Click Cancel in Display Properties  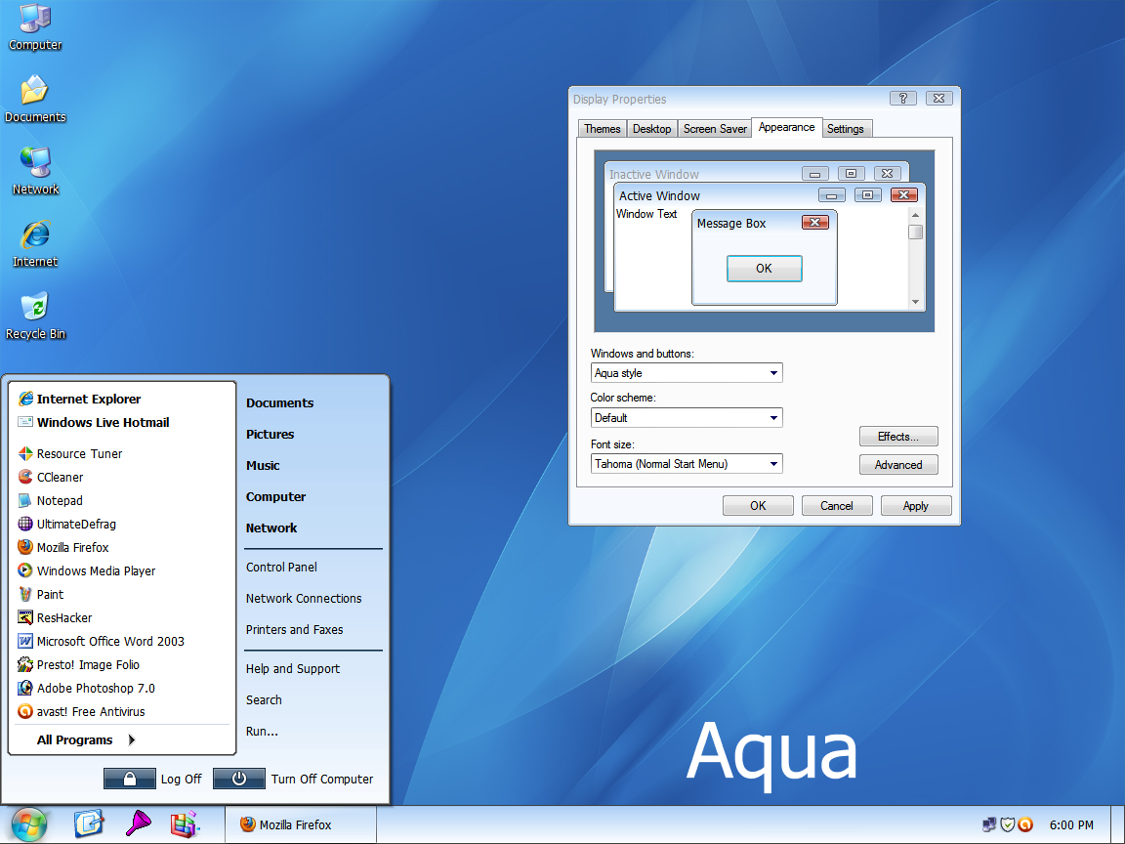(x=837, y=506)
